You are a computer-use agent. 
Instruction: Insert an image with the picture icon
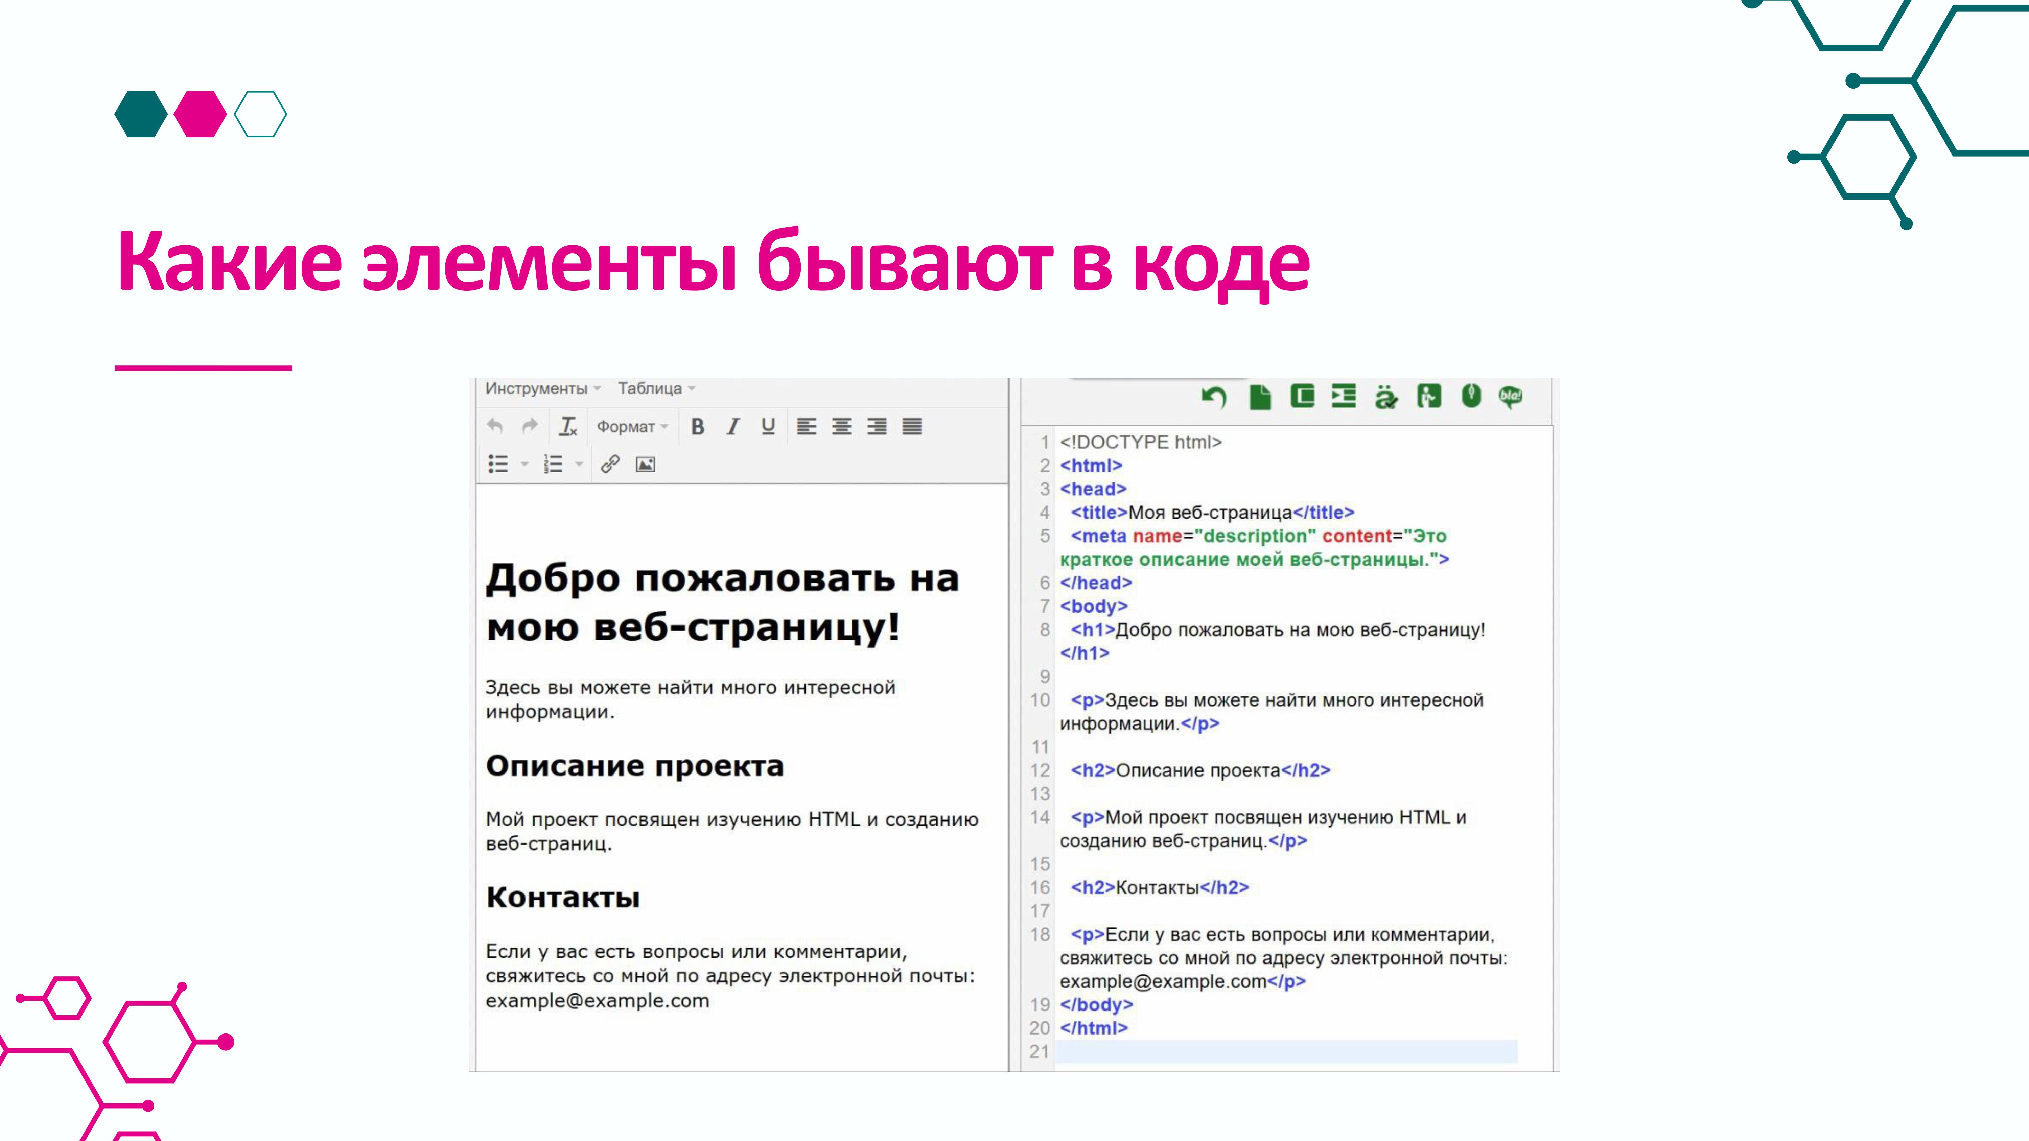coord(645,464)
